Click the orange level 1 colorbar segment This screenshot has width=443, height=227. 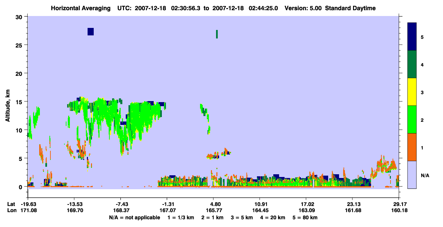(412, 147)
